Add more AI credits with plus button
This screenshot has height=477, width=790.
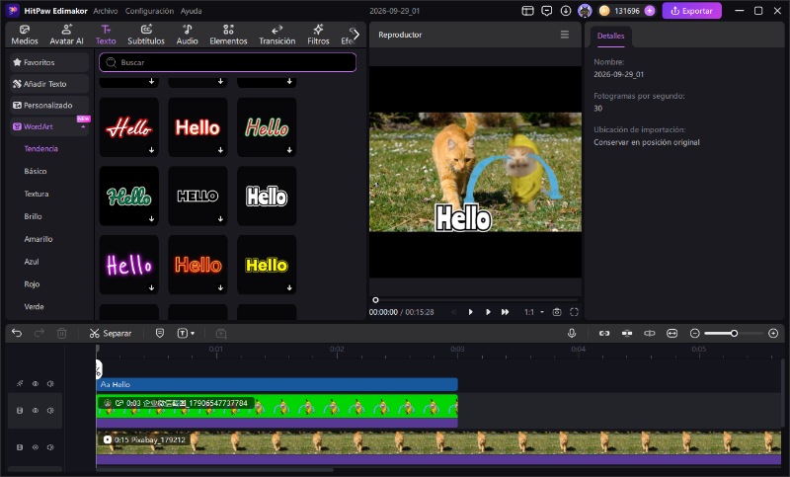click(x=650, y=11)
